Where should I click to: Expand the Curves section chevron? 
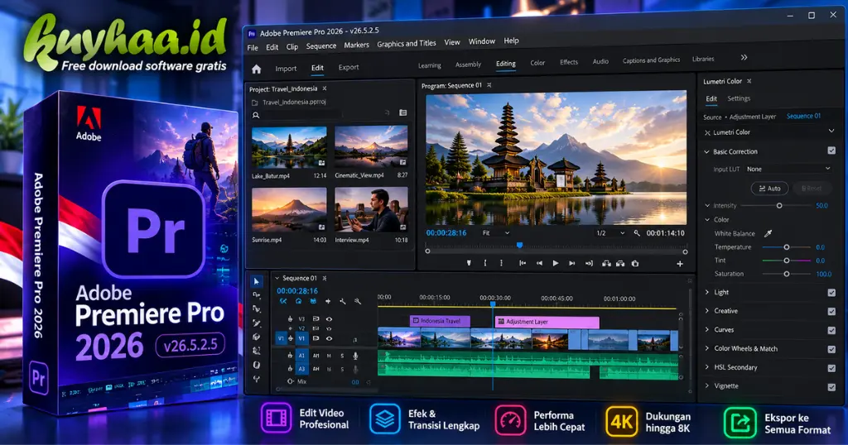707,329
